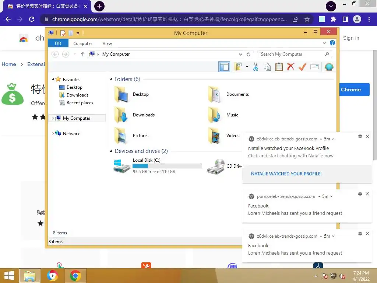Screen dimensions: 377x283
Task: Select Desktop under Favorites
Action: tap(74, 87)
